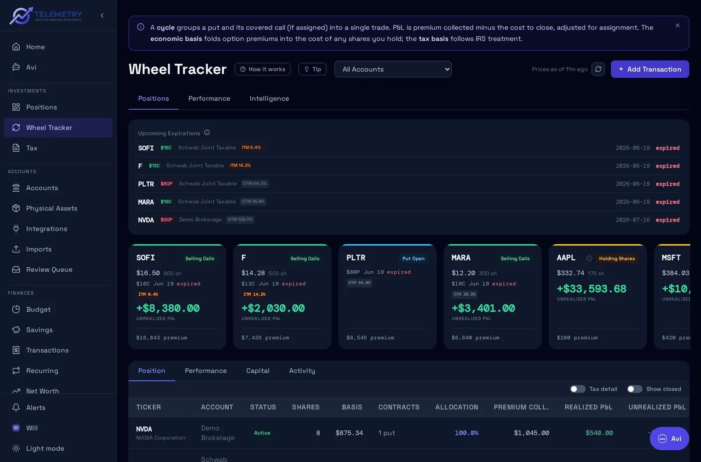Click the MARA $19C expiration row

pos(409,202)
